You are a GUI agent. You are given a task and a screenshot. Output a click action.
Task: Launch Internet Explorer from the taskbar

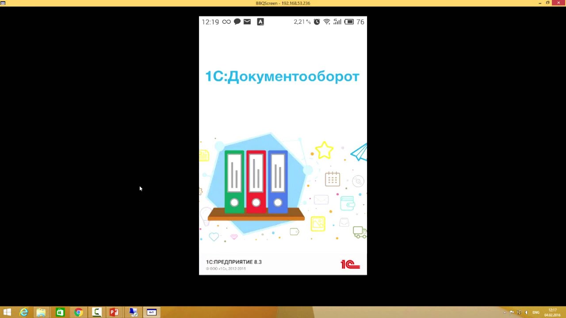(x=24, y=312)
